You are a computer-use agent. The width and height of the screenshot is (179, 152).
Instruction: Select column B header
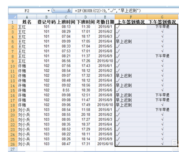tap(47, 17)
